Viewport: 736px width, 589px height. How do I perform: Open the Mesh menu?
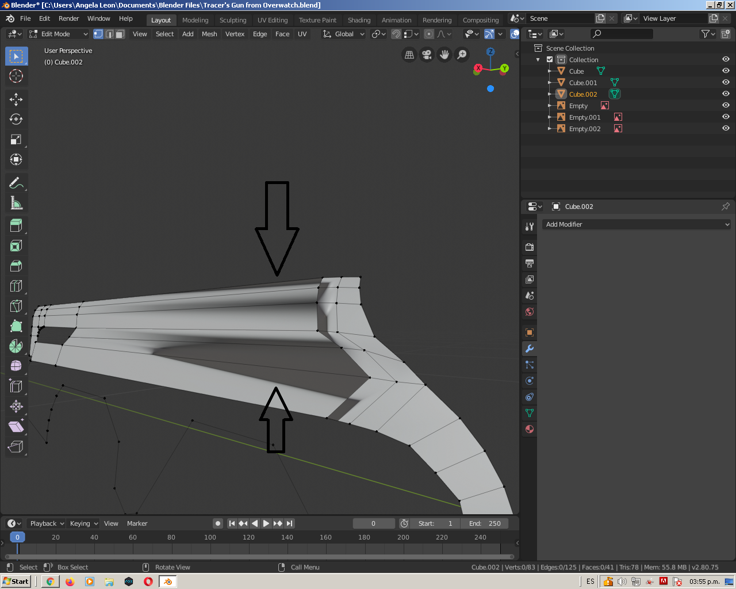(209, 34)
